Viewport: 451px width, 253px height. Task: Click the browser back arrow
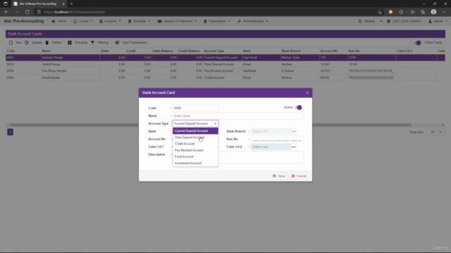click(6, 12)
